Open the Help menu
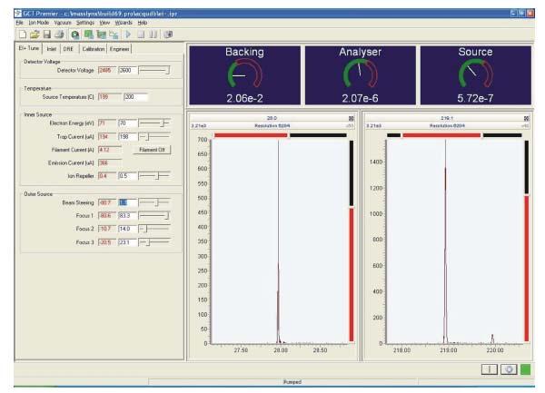The height and width of the screenshot is (393, 545). point(143,23)
